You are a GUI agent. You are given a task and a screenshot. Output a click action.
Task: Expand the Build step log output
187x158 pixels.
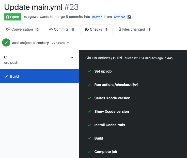[x=99, y=138]
